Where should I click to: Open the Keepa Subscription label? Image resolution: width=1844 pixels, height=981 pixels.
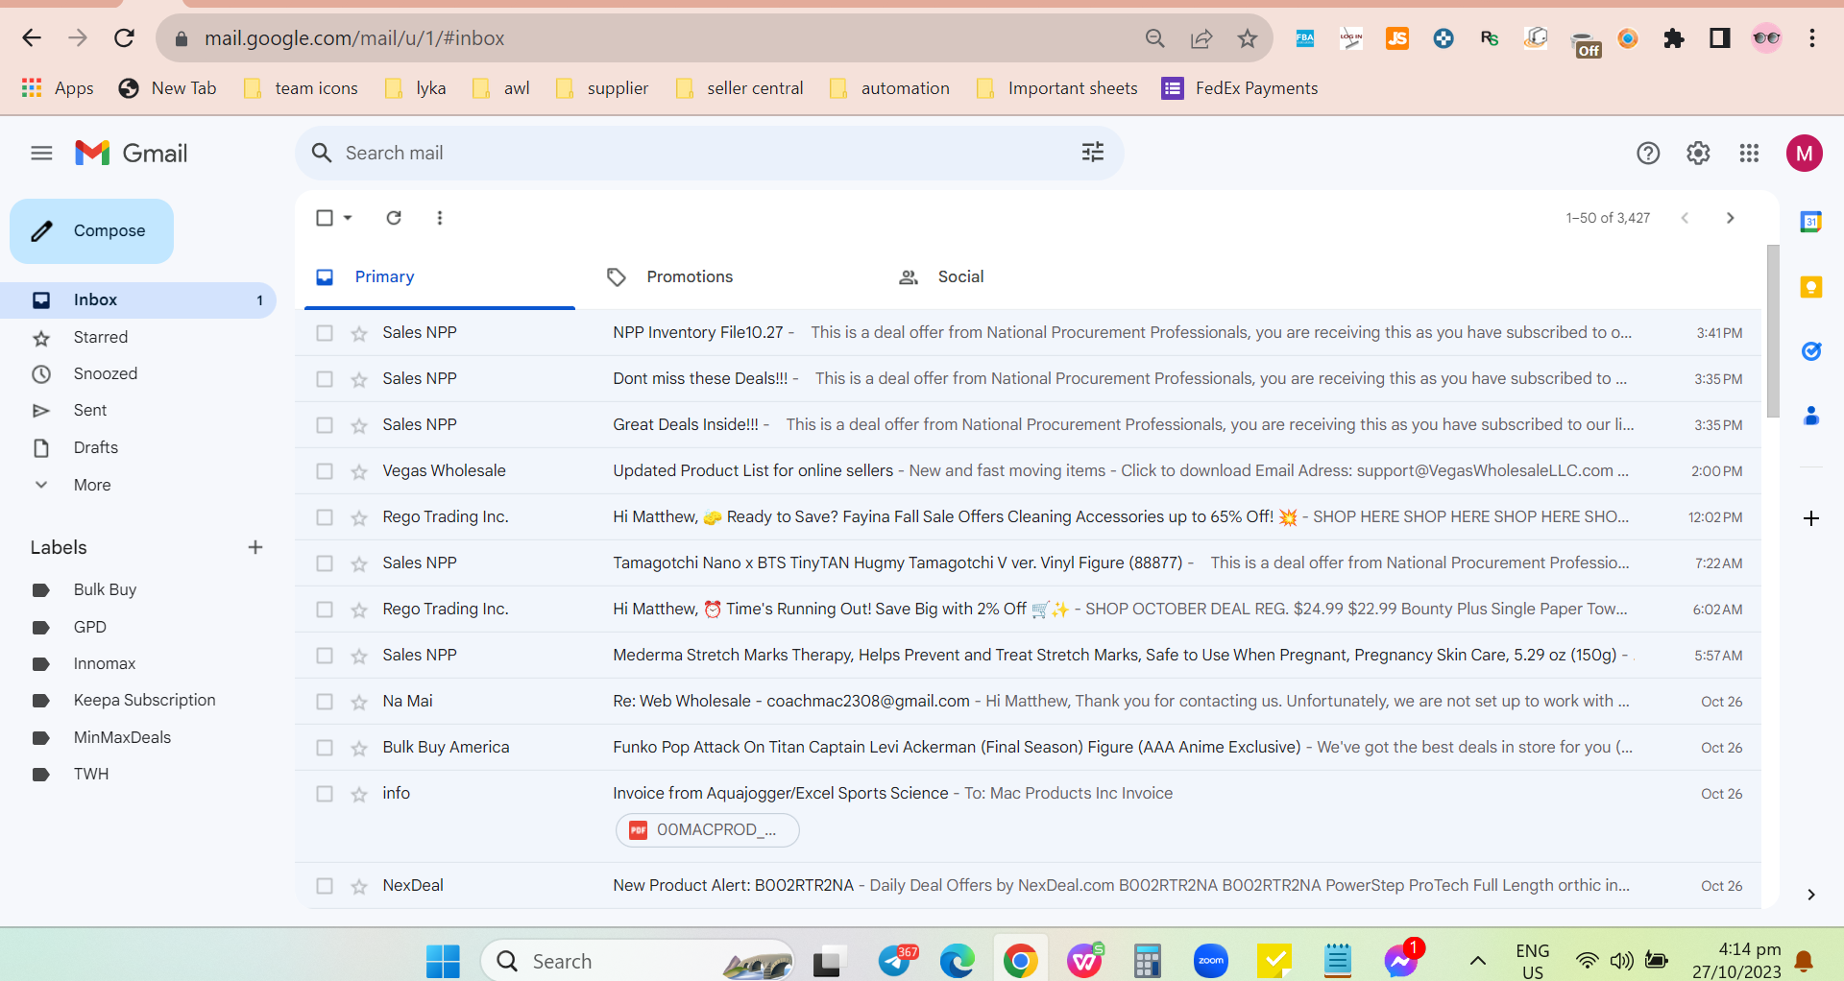point(144,700)
